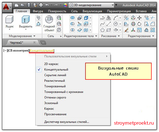Select the Presspull tool icon
This screenshot has width=159, height=132.
click(x=38, y=24)
